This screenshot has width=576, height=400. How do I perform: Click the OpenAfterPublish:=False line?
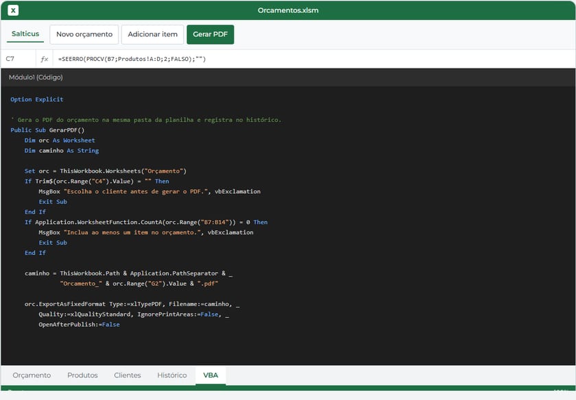[x=79, y=325]
